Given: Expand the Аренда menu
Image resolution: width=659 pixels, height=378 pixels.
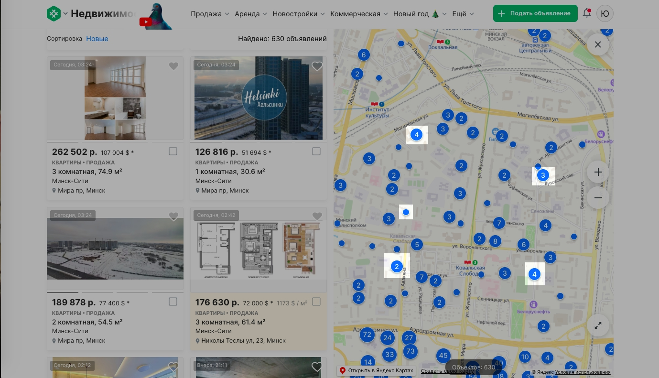Looking at the screenshot, I should coord(251,14).
